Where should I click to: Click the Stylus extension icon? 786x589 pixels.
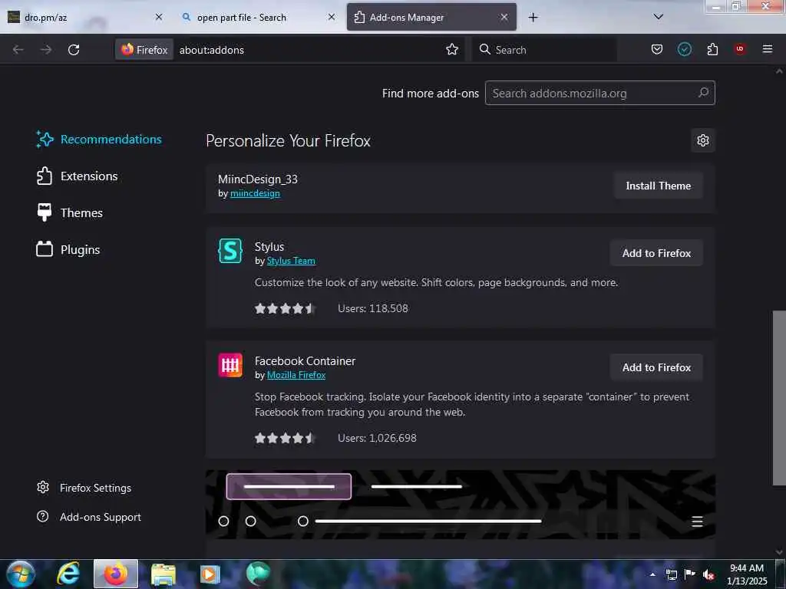(x=230, y=251)
